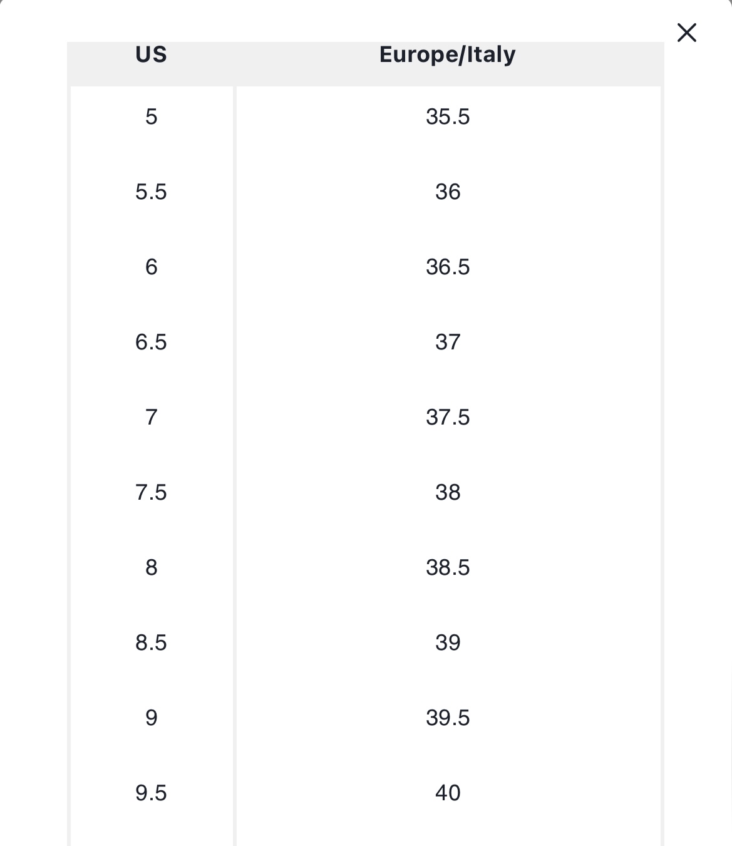Select US size 5.5 cell
The height and width of the screenshot is (846, 732).
tap(152, 192)
